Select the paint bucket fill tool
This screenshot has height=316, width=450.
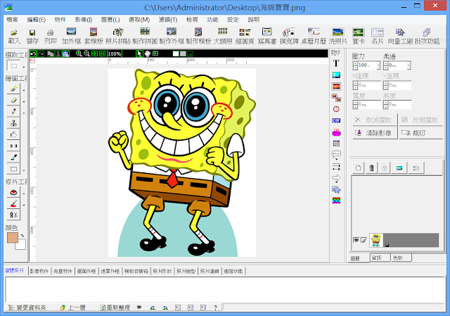coord(13,134)
